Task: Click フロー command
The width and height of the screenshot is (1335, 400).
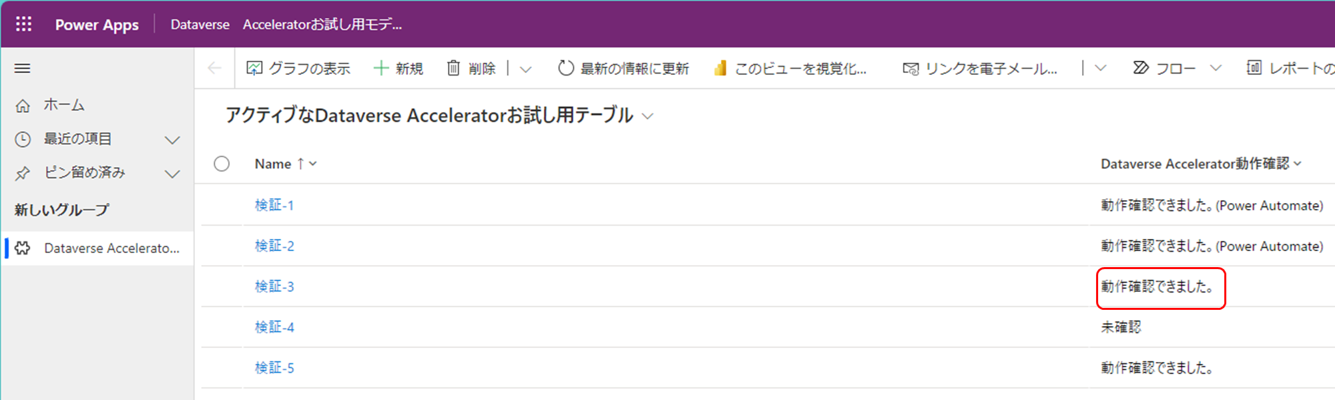Action: pyautogui.click(x=1164, y=68)
